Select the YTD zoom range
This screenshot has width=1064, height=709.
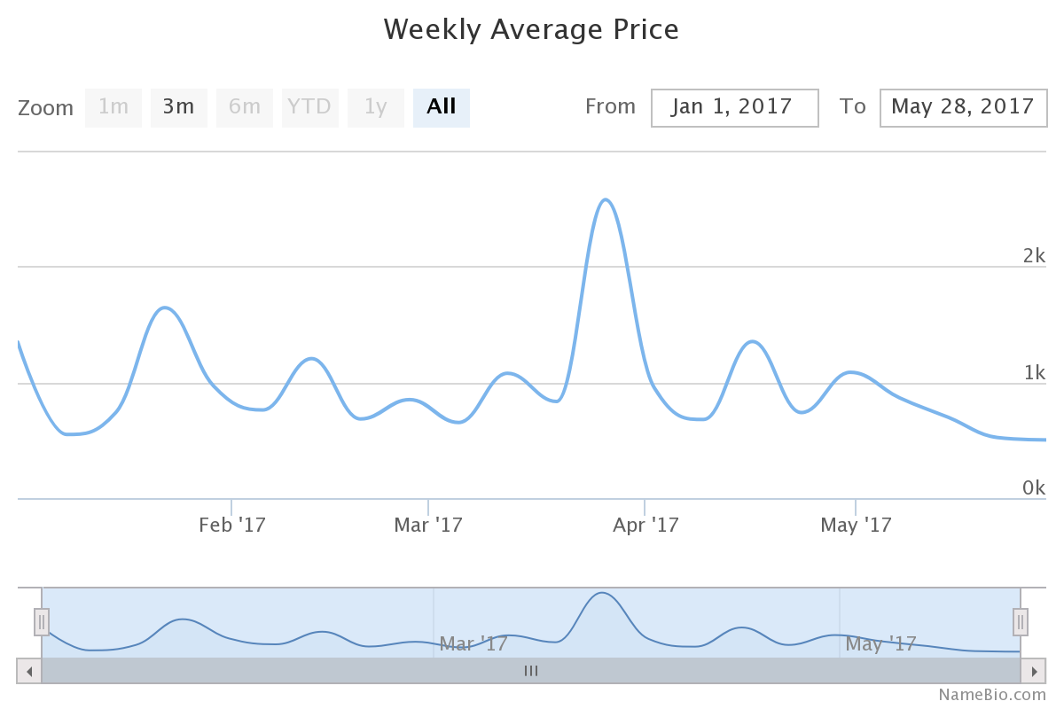pos(309,108)
